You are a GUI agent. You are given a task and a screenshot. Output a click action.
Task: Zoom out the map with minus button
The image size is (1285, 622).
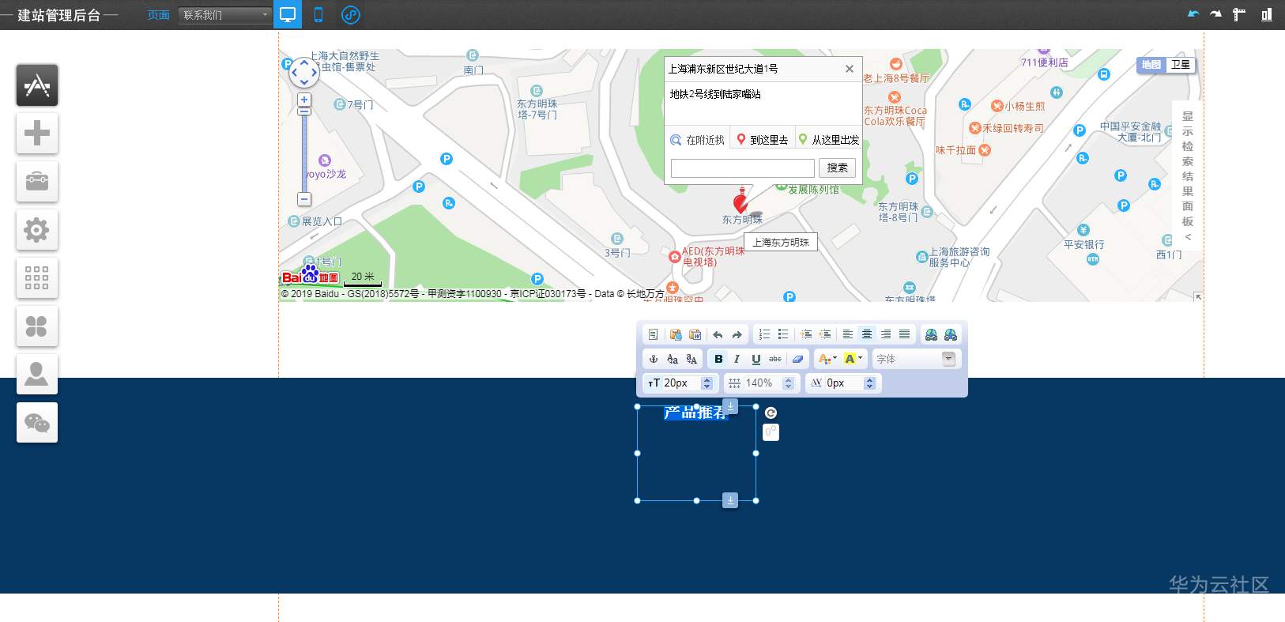tap(304, 199)
